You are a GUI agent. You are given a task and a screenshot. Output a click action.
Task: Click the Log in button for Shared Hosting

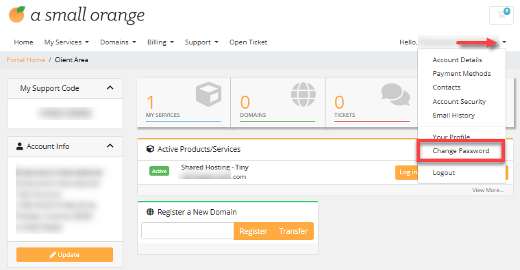pos(406,172)
